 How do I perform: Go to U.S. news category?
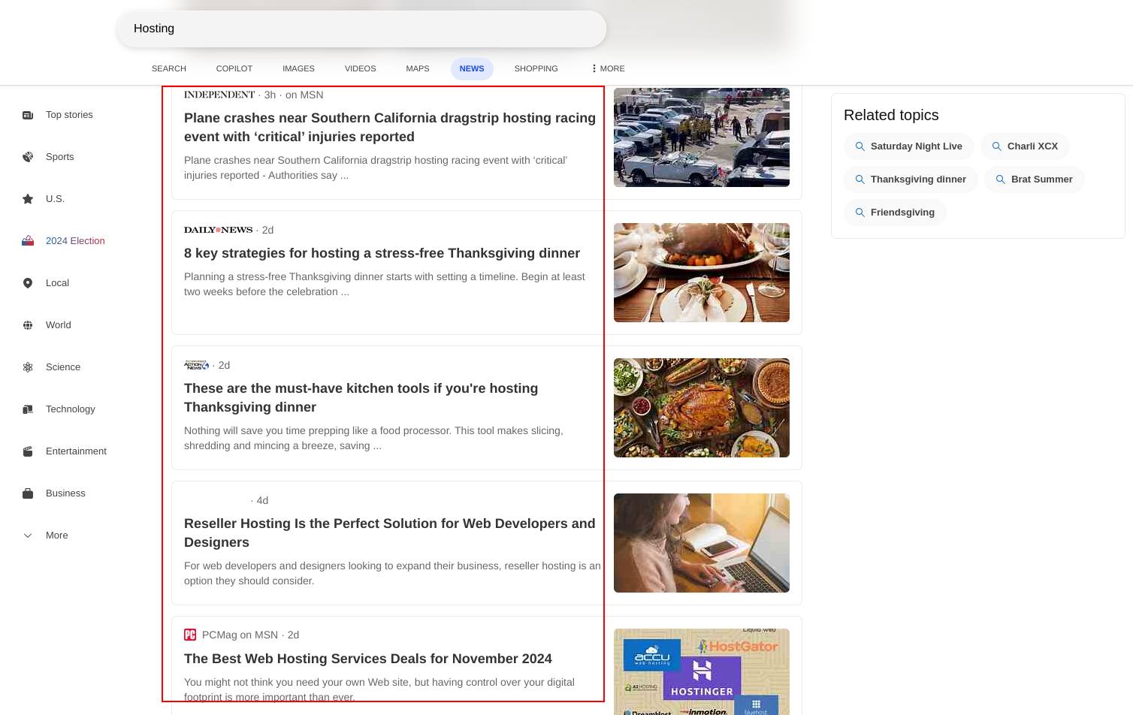(55, 199)
